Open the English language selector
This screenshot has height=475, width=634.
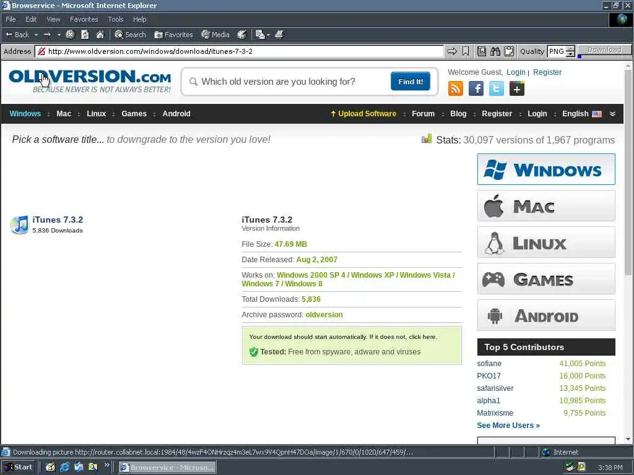pyautogui.click(x=581, y=114)
